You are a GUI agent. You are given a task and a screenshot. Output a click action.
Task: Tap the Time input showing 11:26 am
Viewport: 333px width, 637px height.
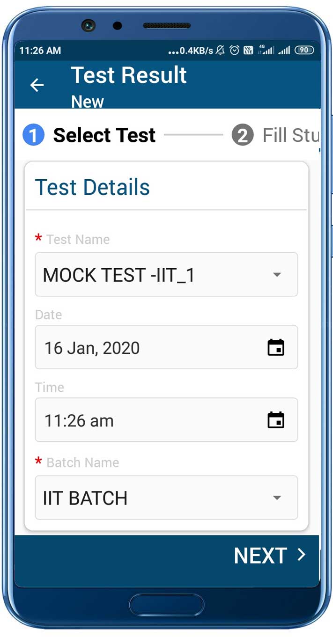point(141,420)
